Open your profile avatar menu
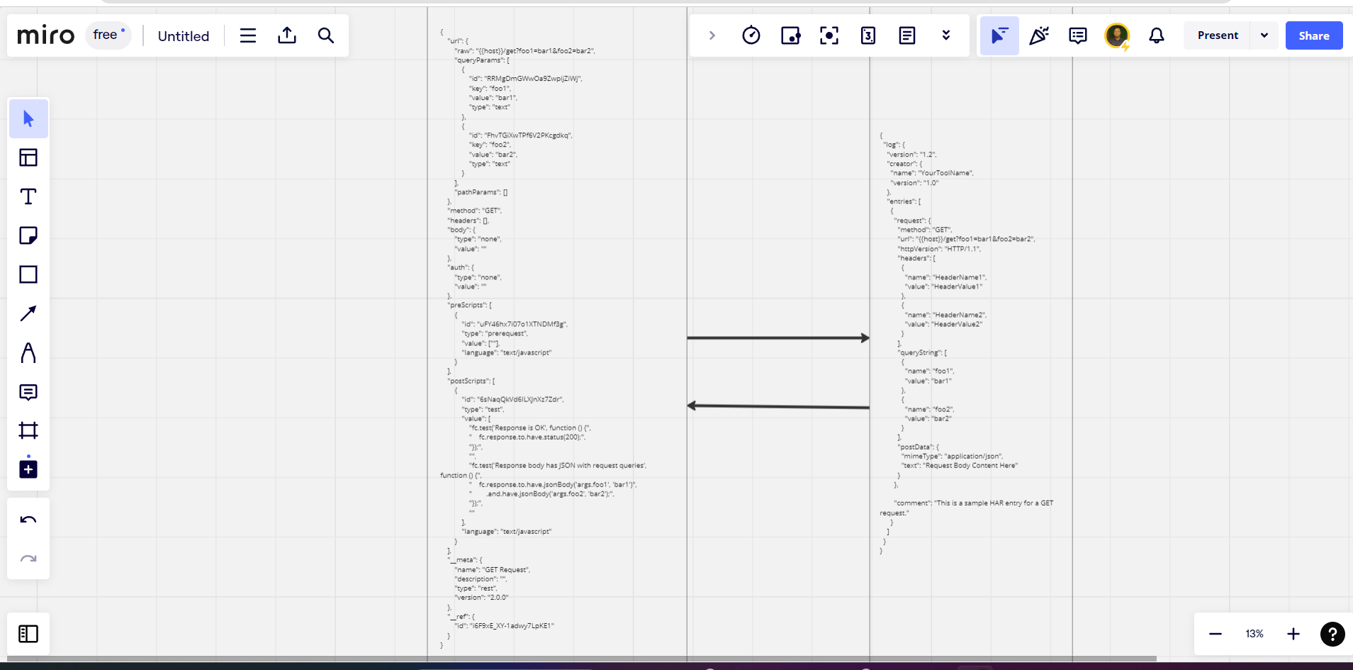Image resolution: width=1353 pixels, height=670 pixels. pyautogui.click(x=1117, y=35)
